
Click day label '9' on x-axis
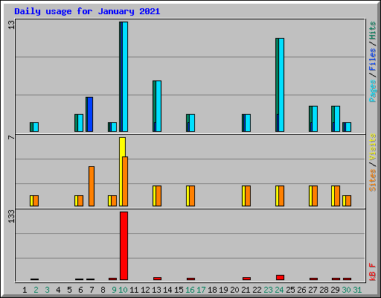114,290
